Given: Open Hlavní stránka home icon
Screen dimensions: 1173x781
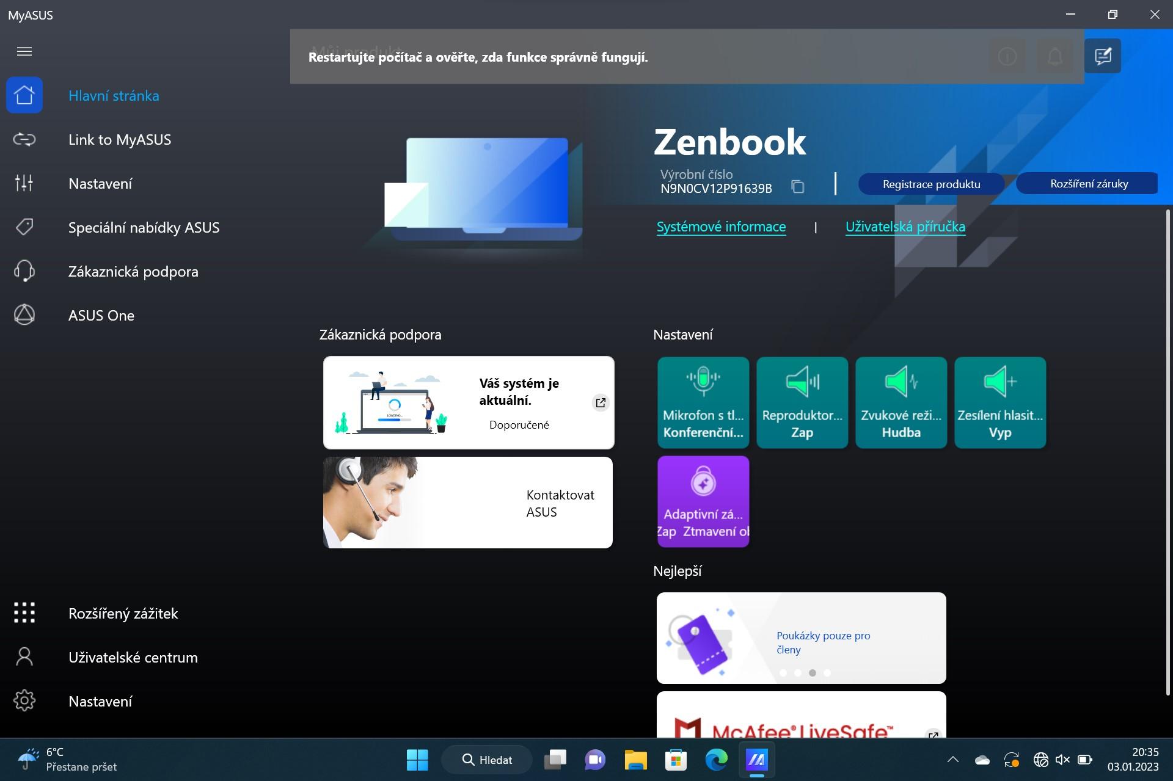Looking at the screenshot, I should tap(24, 95).
